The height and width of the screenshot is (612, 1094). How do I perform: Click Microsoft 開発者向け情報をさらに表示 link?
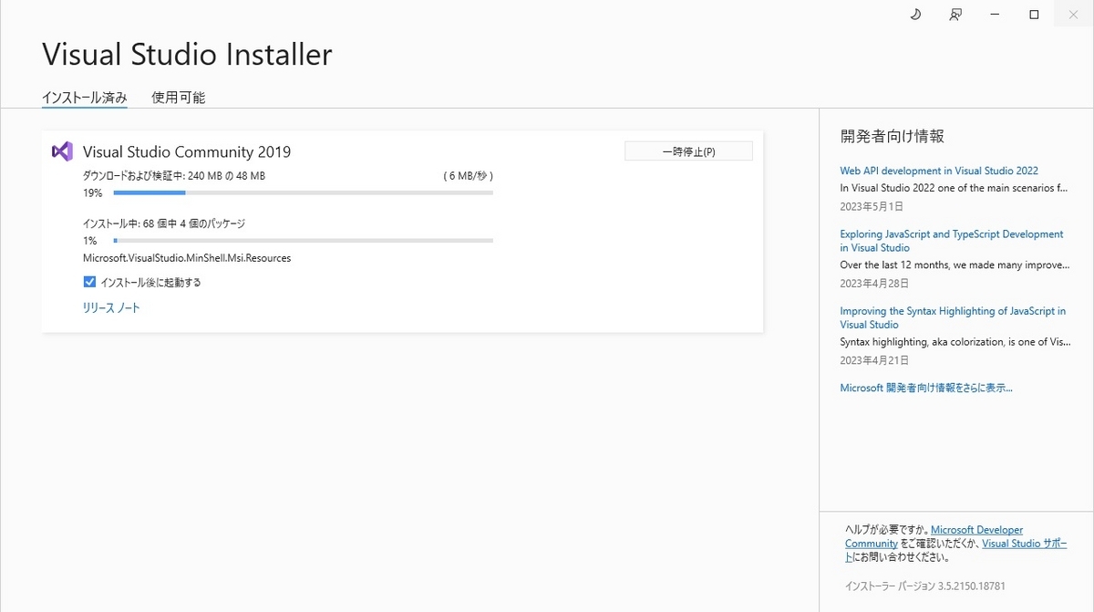tap(926, 388)
